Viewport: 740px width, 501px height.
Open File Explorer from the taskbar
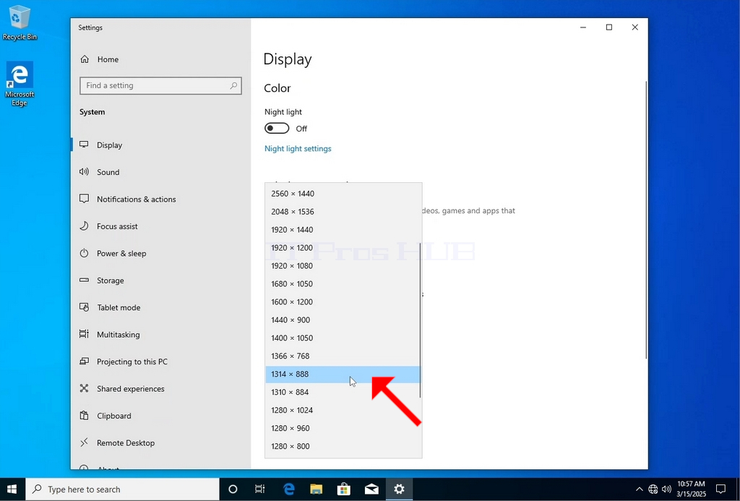316,489
